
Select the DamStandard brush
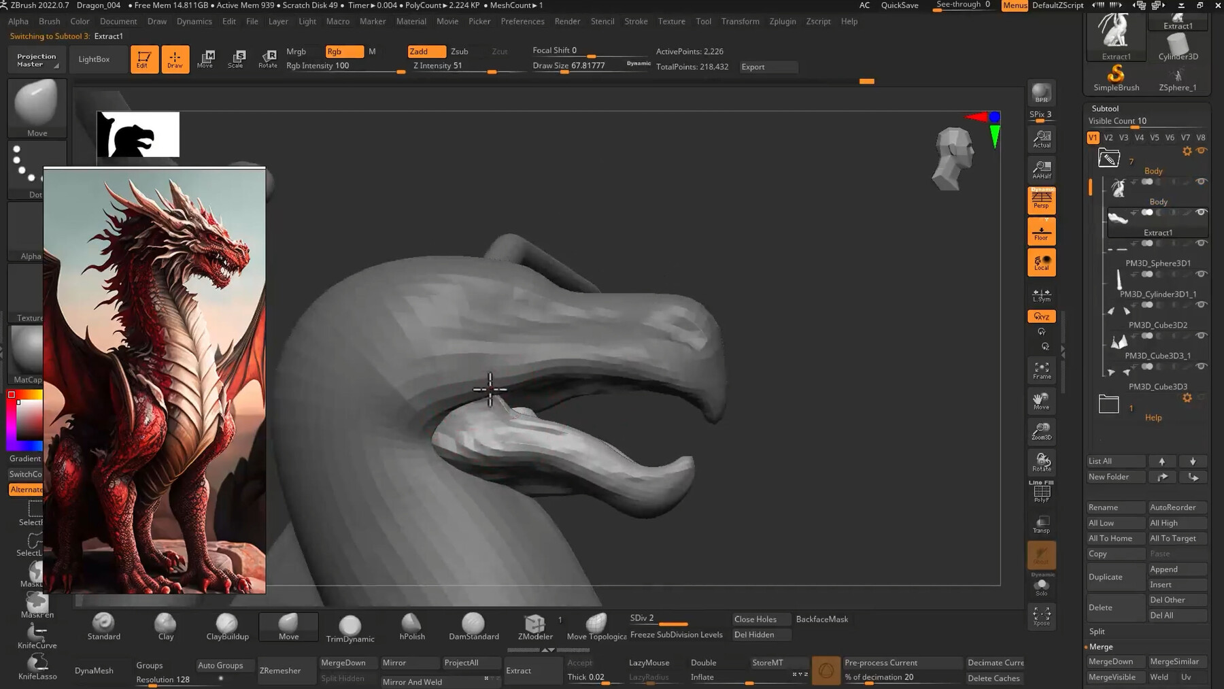pos(474,625)
